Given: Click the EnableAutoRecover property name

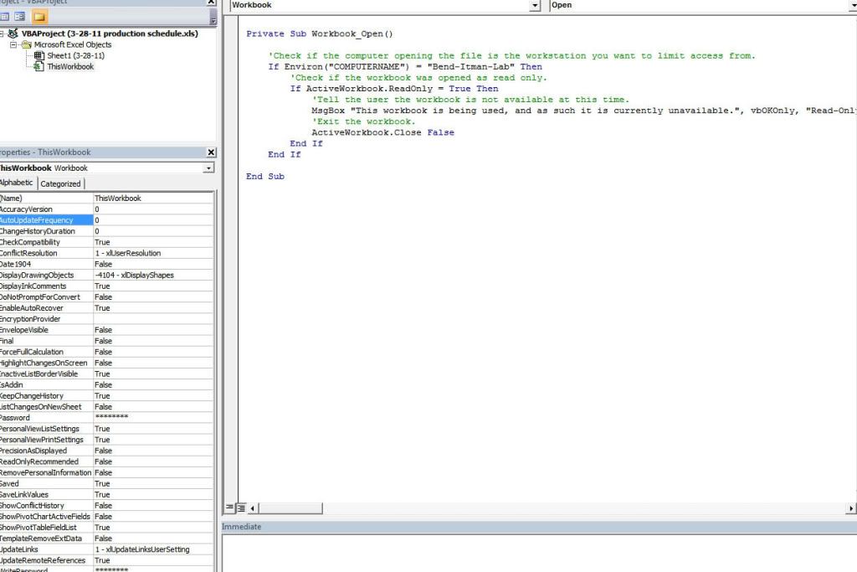Looking at the screenshot, I should pos(32,308).
